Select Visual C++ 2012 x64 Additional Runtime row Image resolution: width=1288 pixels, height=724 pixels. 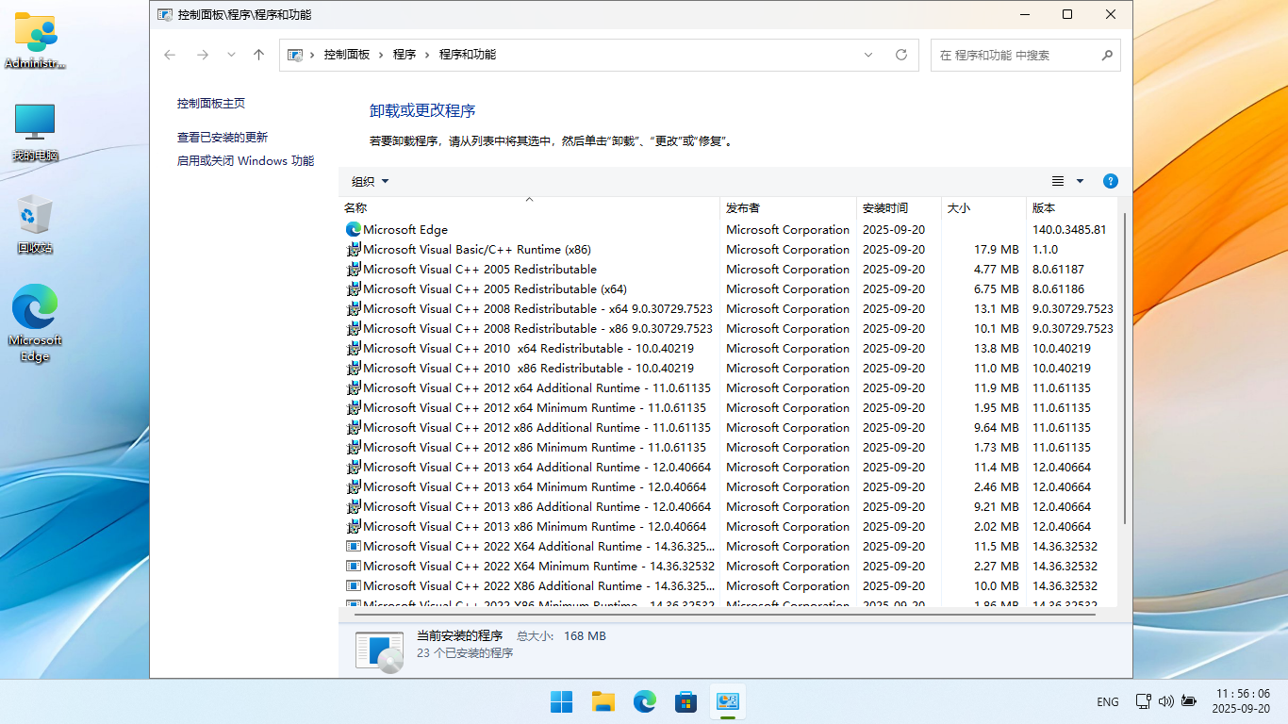coord(728,387)
